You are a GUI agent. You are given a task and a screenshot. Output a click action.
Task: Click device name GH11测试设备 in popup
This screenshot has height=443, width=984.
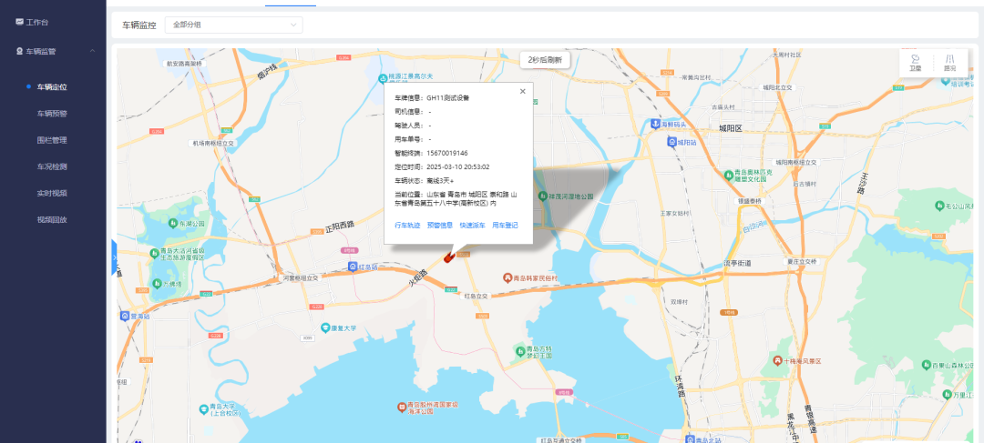point(448,97)
